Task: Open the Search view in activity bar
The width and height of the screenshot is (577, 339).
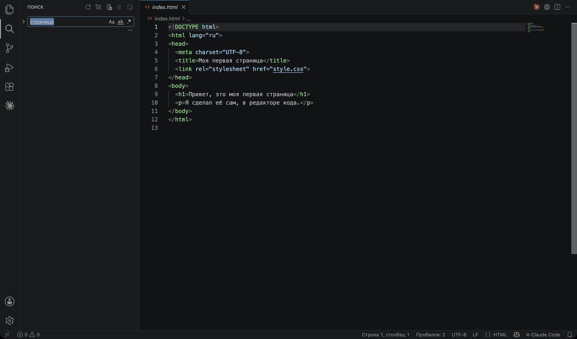Action: point(9,29)
